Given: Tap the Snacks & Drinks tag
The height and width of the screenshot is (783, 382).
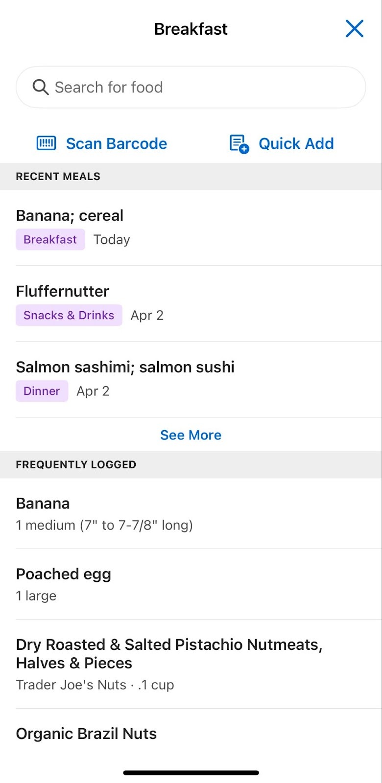Looking at the screenshot, I should coord(69,316).
